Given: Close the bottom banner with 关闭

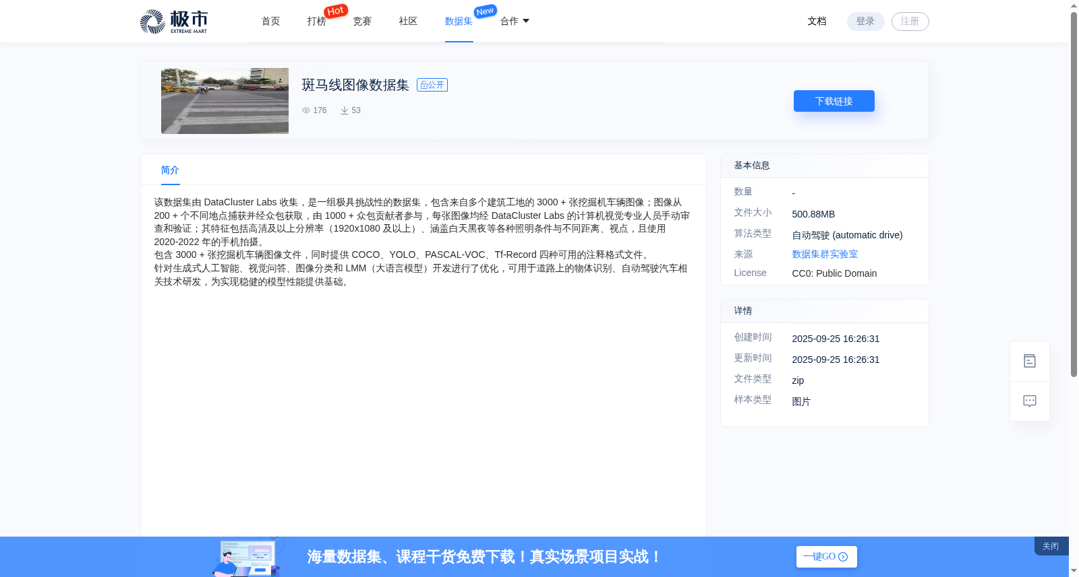Looking at the screenshot, I should tap(1051, 546).
